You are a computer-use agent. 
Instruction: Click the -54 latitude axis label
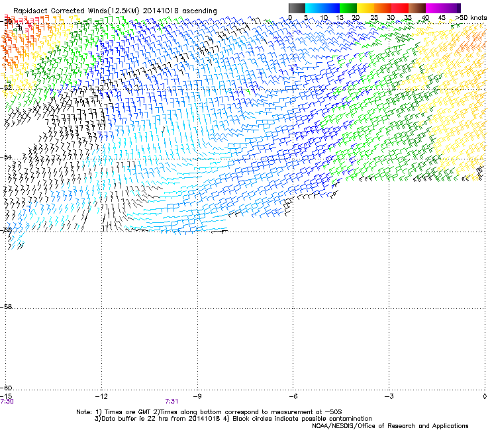[6, 157]
